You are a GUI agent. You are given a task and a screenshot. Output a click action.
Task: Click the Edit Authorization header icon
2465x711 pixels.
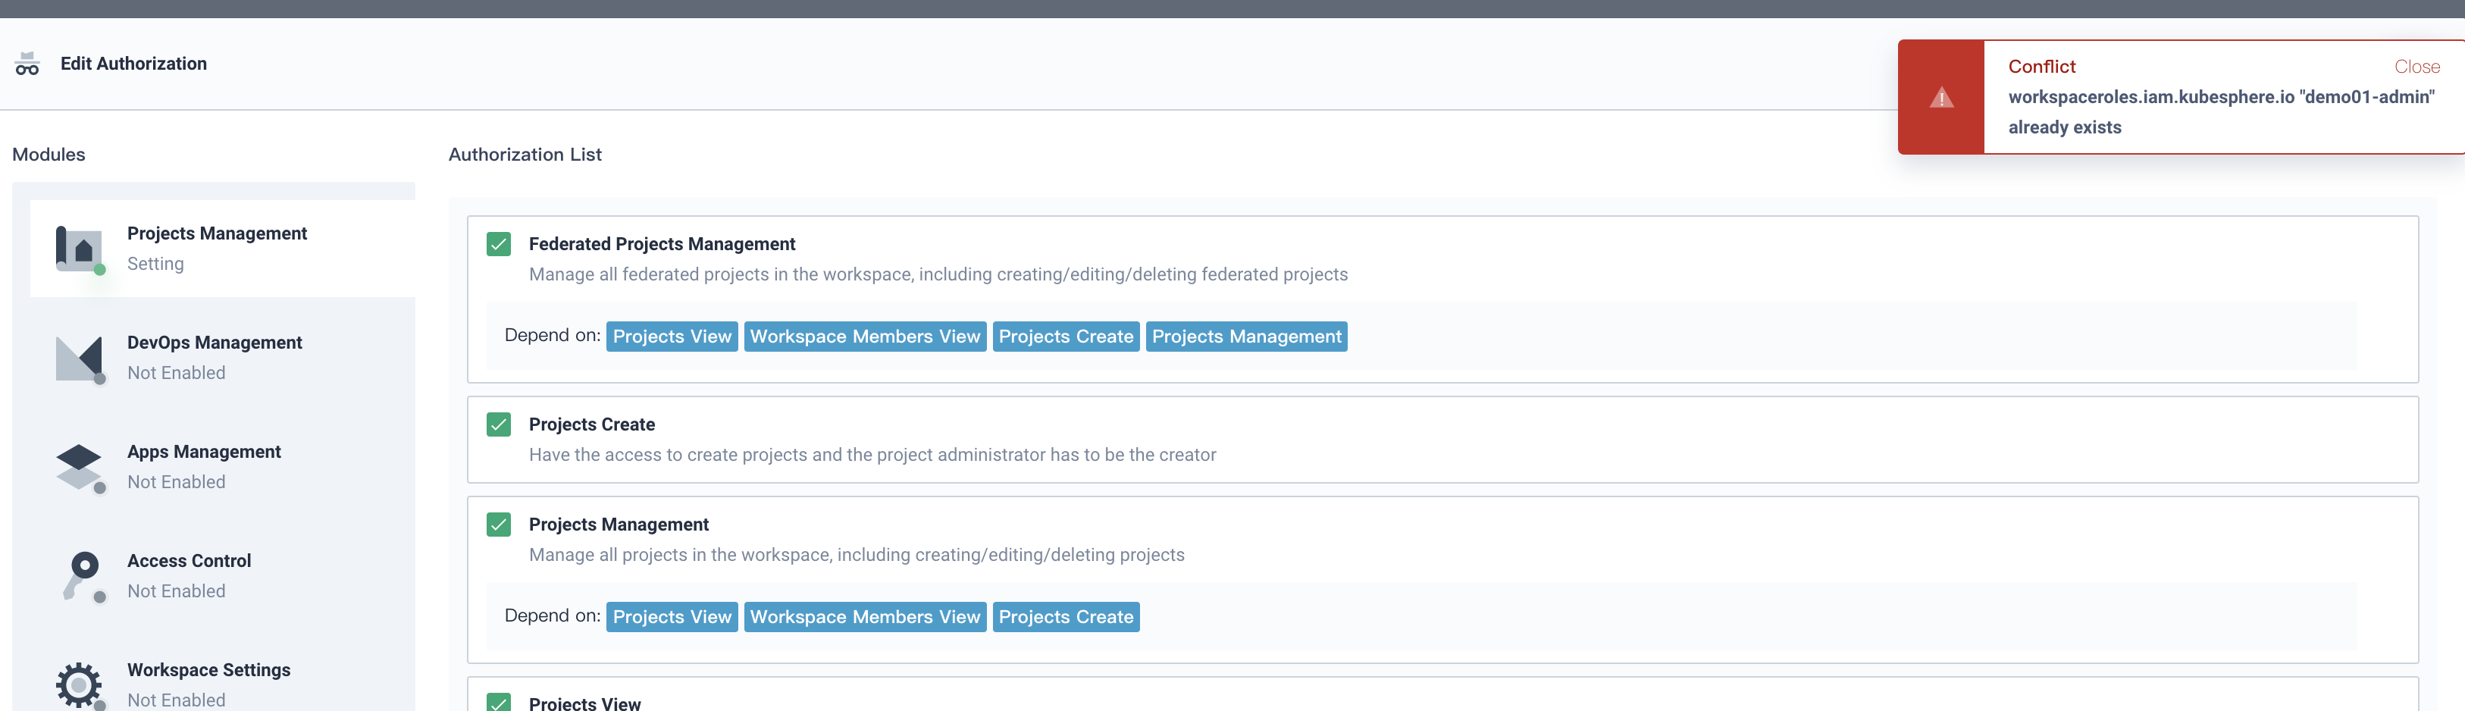27,63
